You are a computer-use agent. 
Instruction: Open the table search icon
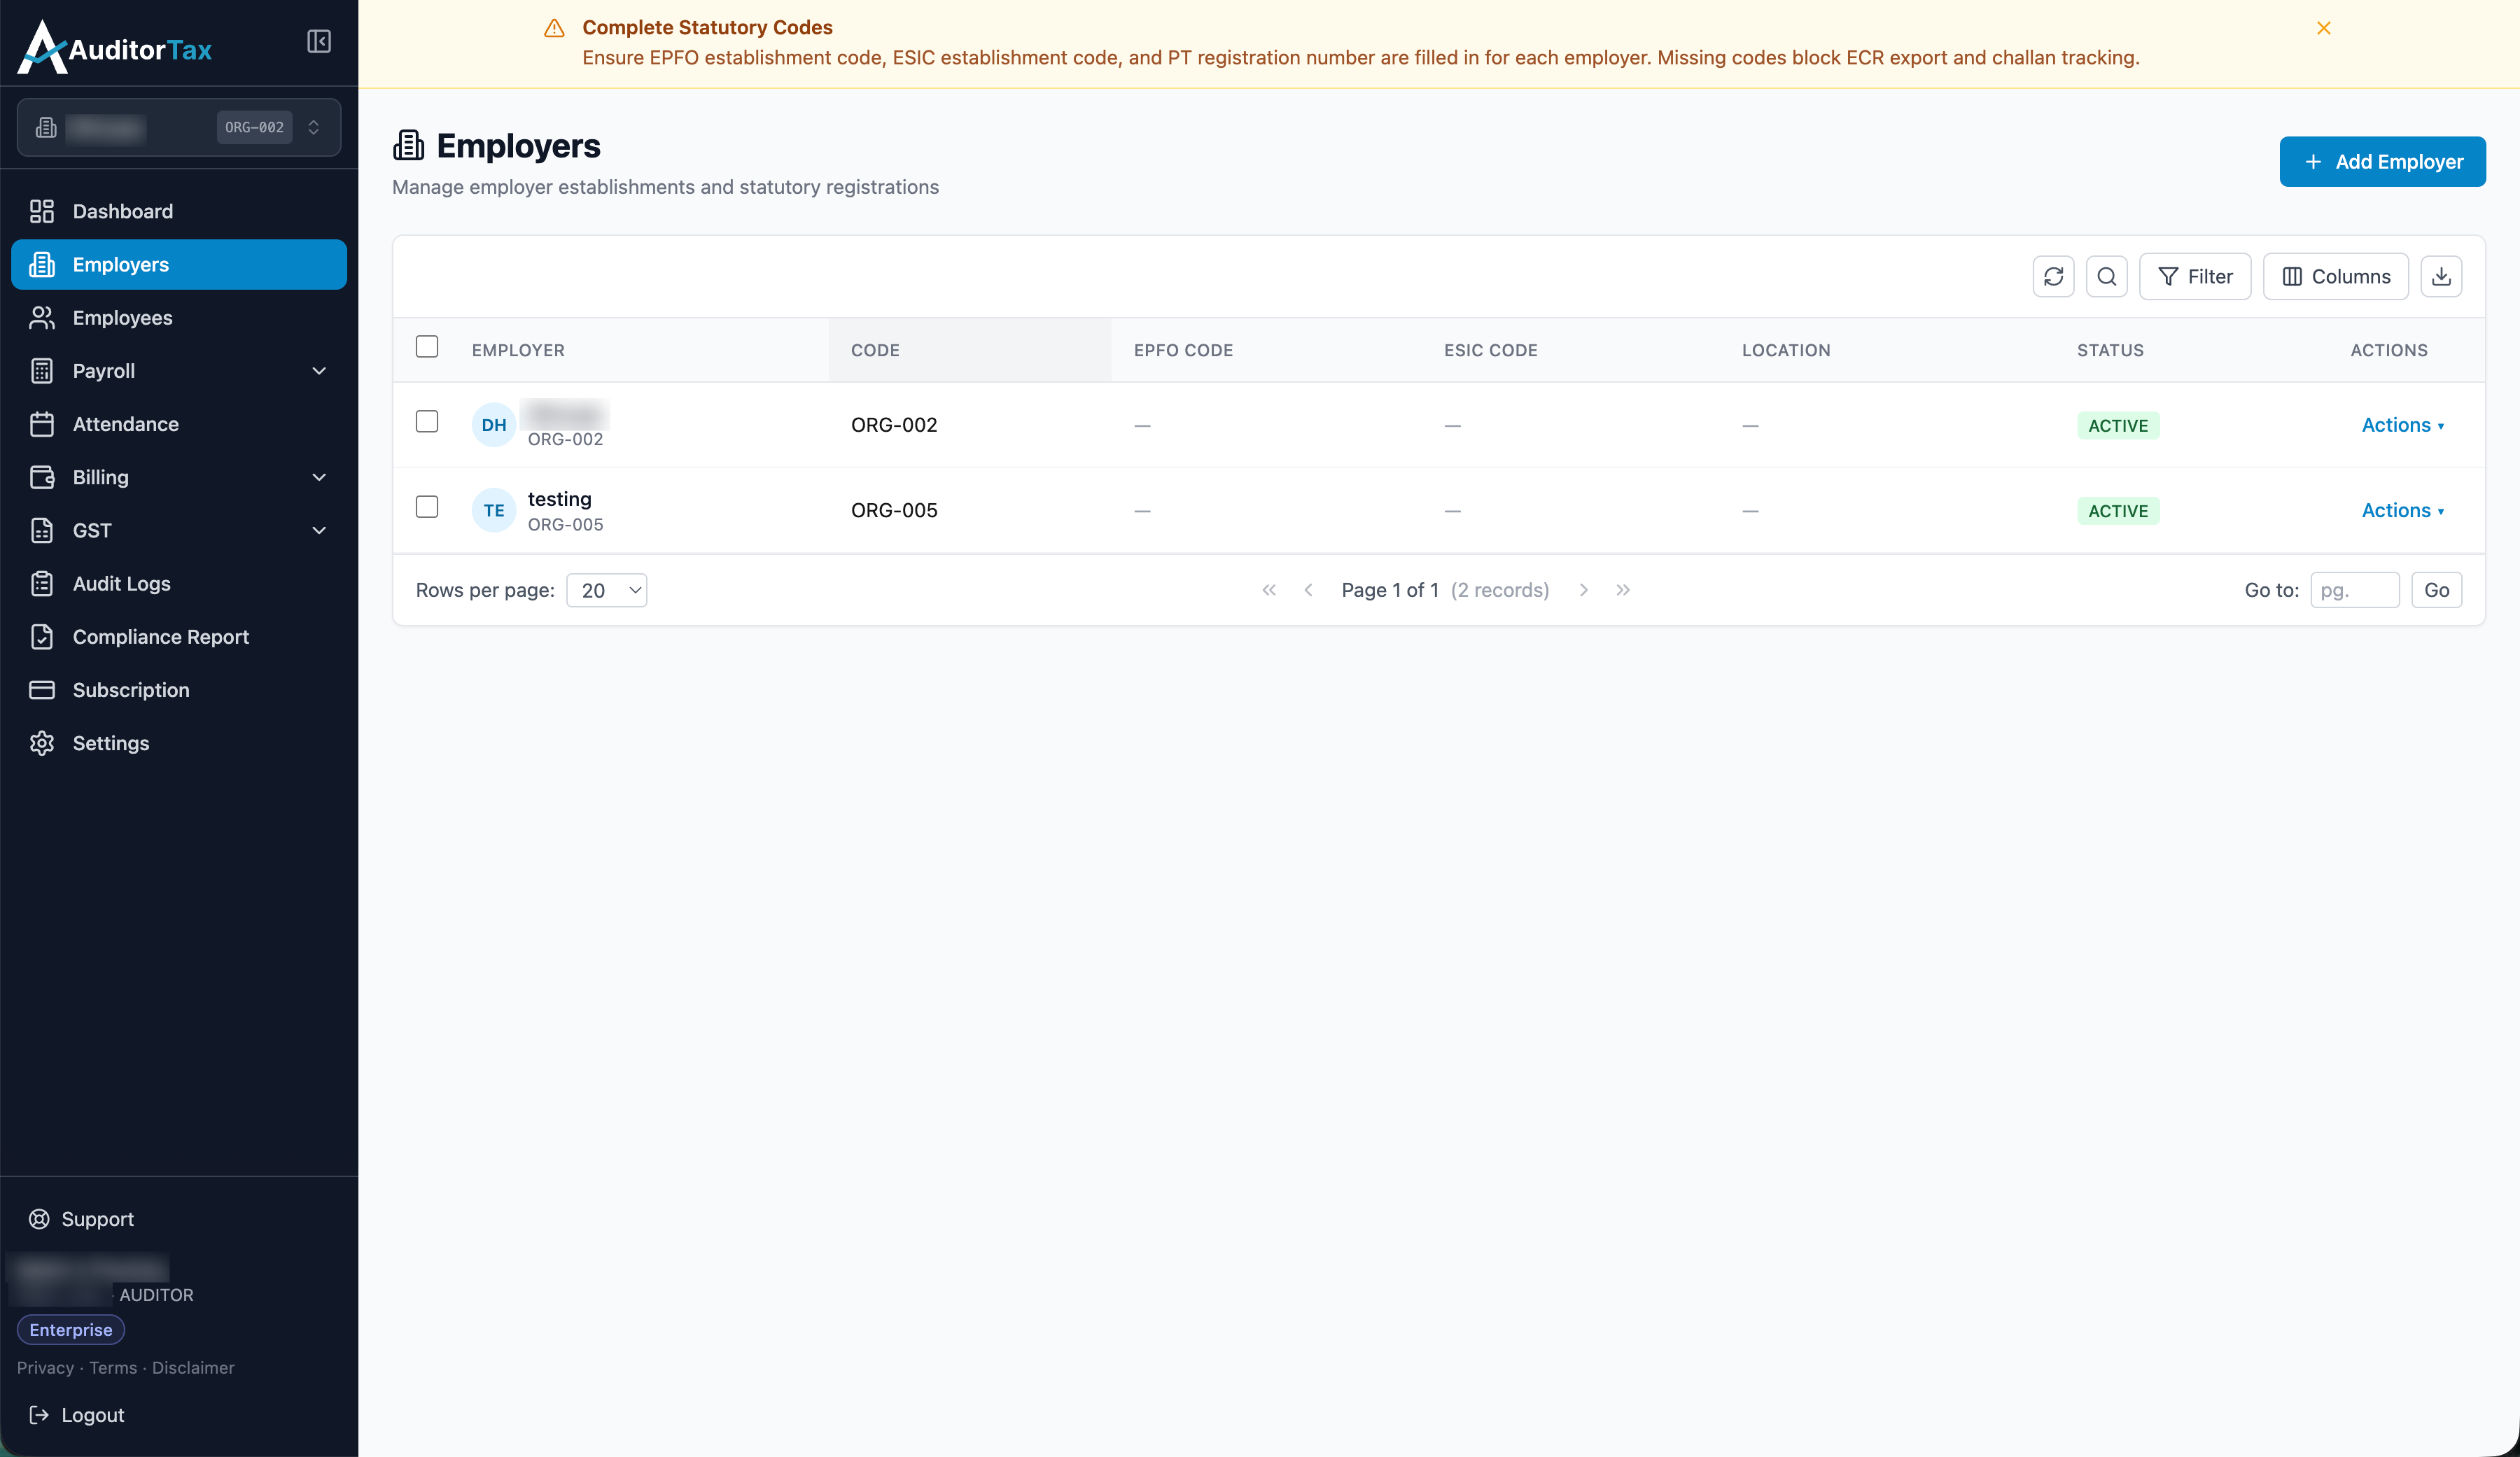(2106, 276)
